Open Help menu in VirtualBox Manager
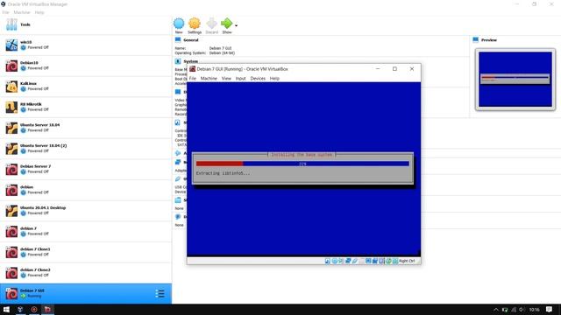 tap(39, 12)
